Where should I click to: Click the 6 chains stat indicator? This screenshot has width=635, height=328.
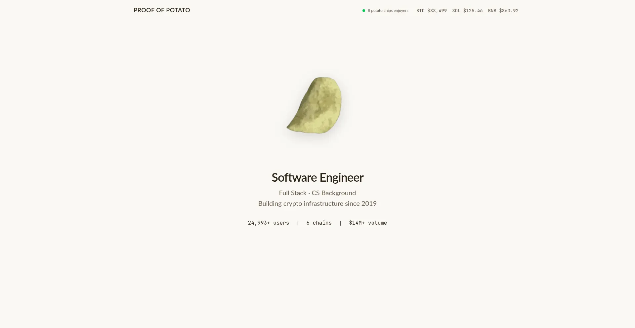319,223
